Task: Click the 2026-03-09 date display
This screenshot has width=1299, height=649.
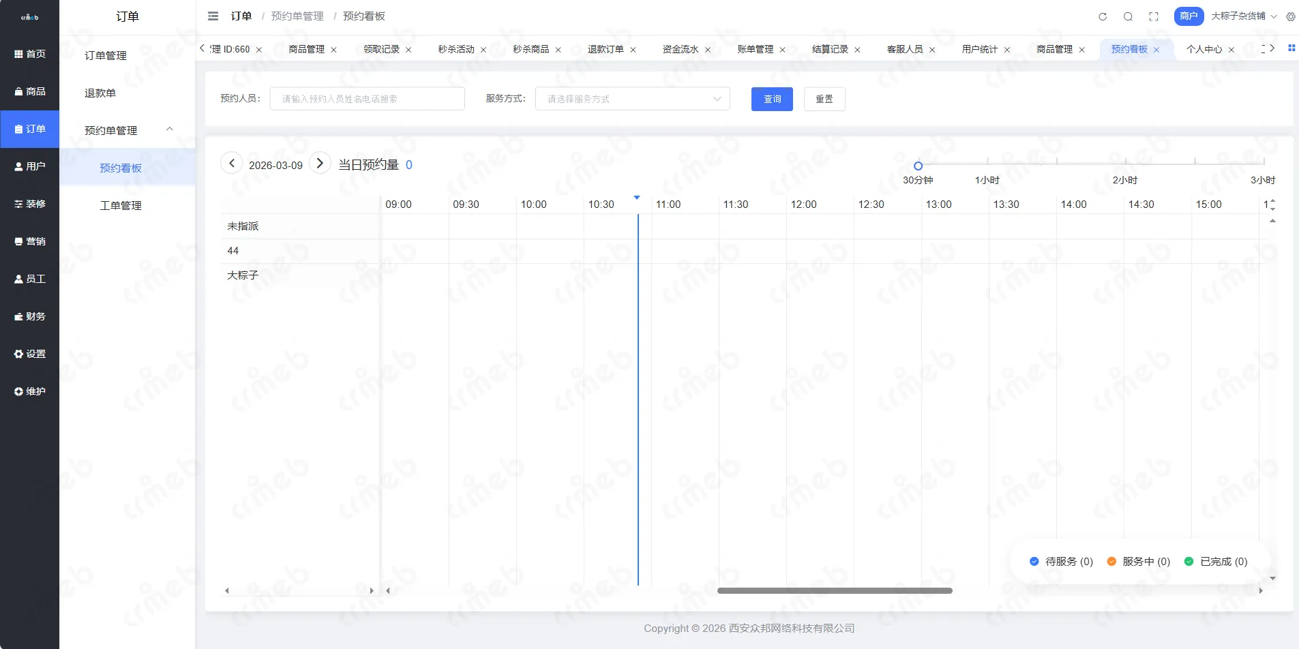Action: pyautogui.click(x=275, y=165)
